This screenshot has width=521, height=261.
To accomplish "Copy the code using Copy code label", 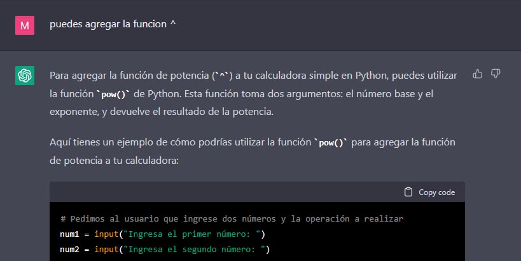I will (x=436, y=192).
